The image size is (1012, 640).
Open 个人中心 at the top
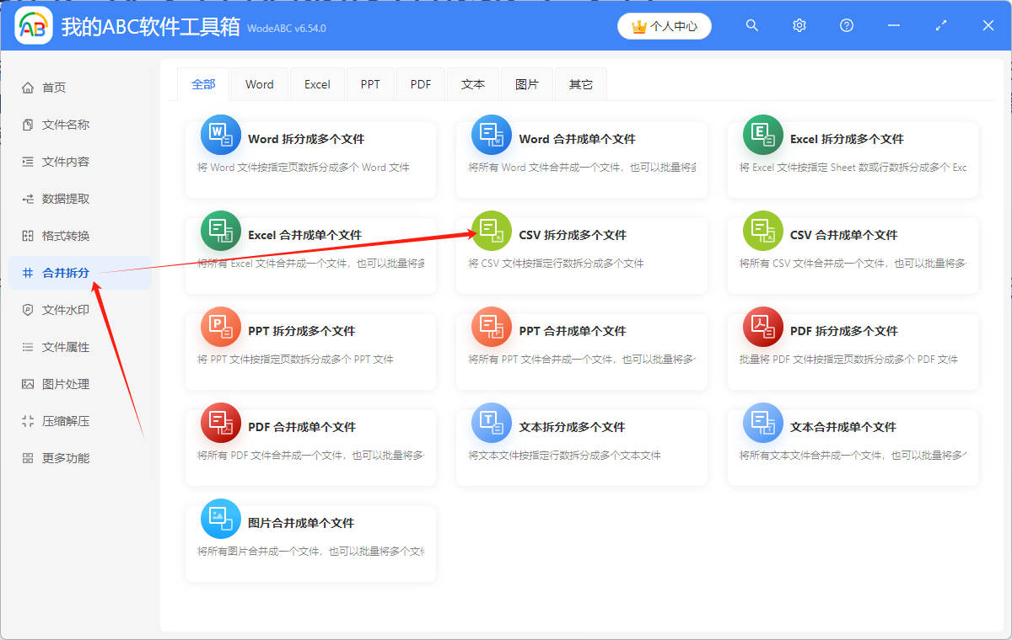[x=664, y=26]
